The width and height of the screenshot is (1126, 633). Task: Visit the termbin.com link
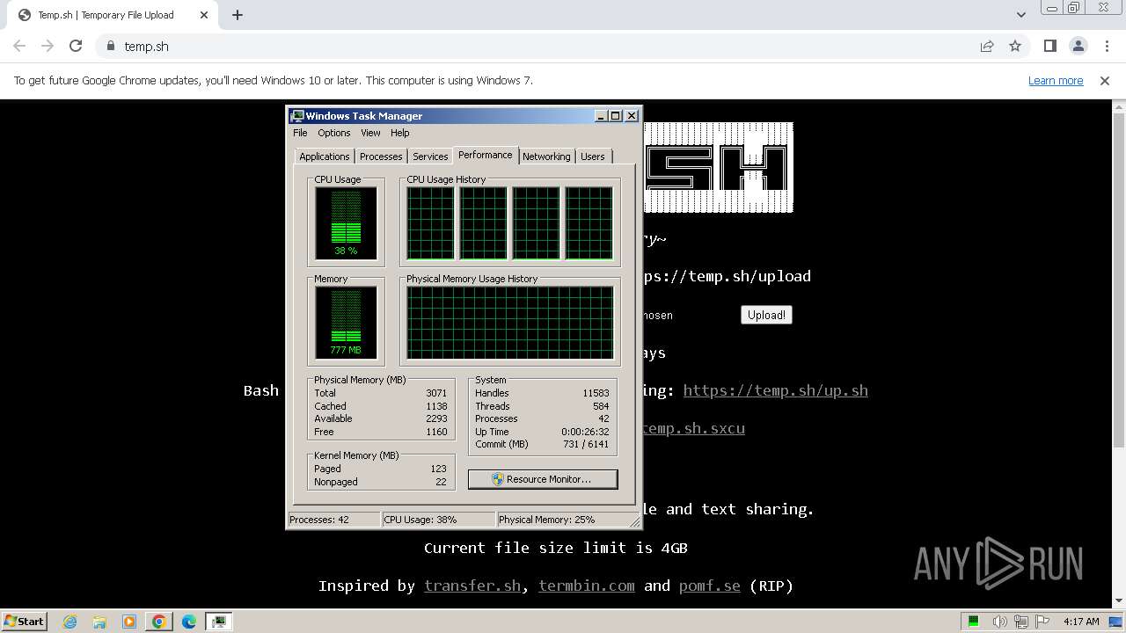pos(587,586)
